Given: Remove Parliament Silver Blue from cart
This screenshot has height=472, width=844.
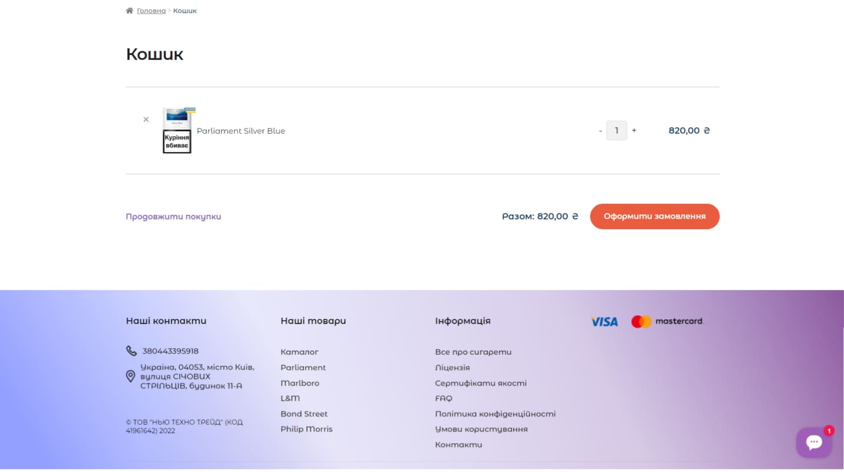Looking at the screenshot, I should pyautogui.click(x=146, y=120).
